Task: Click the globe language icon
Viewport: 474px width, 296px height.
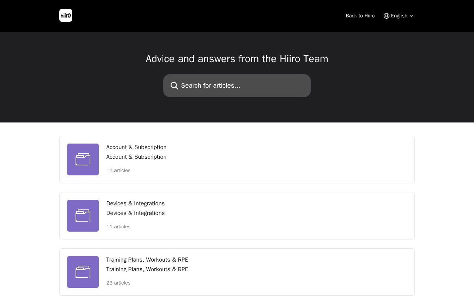Action: (x=387, y=16)
